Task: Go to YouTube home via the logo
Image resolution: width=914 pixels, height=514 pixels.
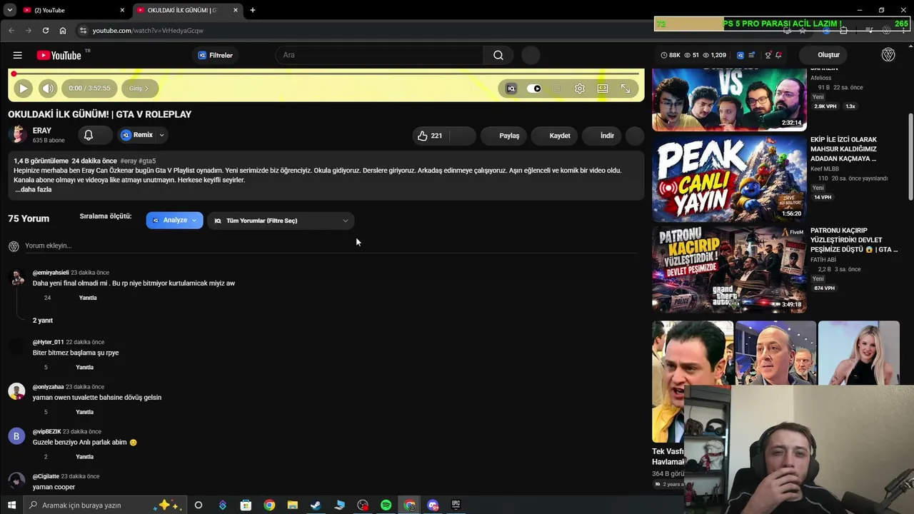Action: tap(59, 55)
